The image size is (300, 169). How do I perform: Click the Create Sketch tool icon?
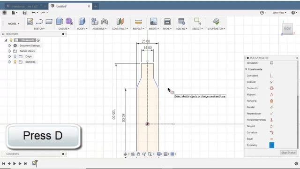point(30,22)
